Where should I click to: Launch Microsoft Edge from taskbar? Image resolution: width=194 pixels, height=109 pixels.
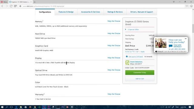click(16, 107)
